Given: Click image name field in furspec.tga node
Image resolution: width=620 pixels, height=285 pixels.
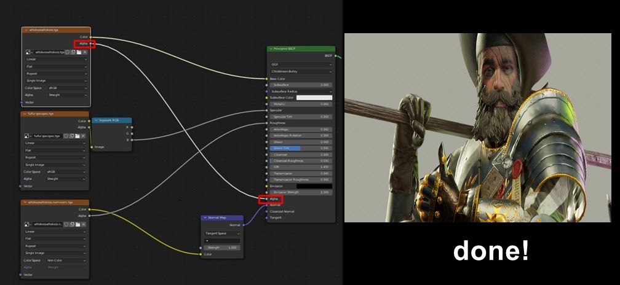Looking at the screenshot, I should tap(48, 136).
